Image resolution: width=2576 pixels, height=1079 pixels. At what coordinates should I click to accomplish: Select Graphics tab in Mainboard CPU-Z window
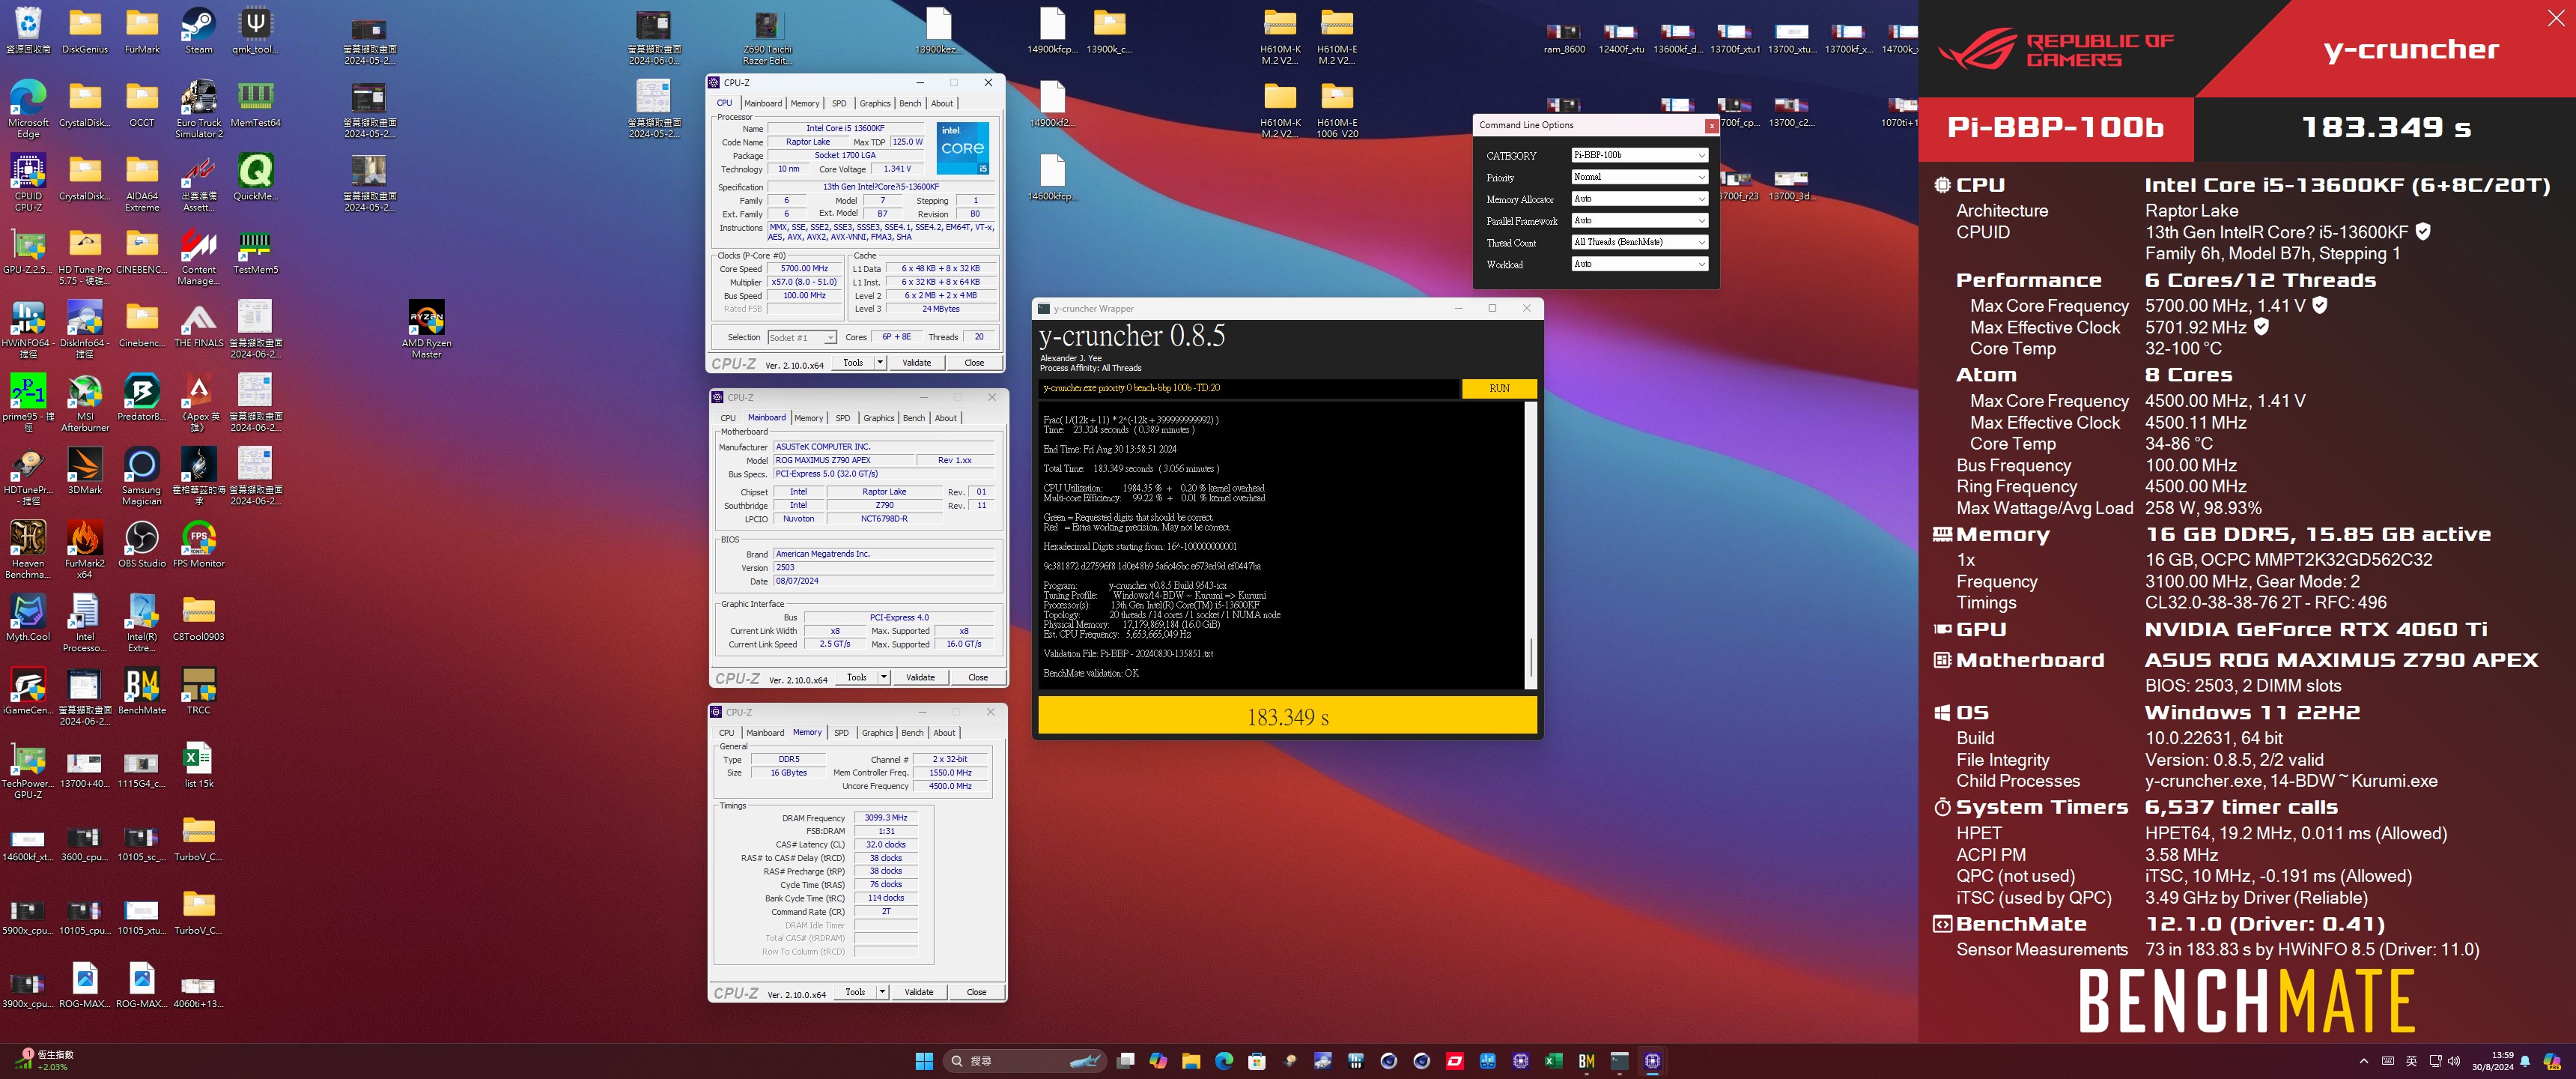tap(878, 418)
